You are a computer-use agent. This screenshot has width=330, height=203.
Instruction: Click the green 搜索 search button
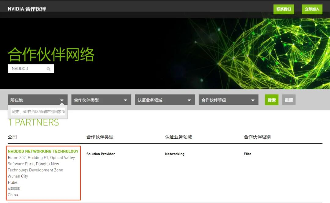click(272, 100)
